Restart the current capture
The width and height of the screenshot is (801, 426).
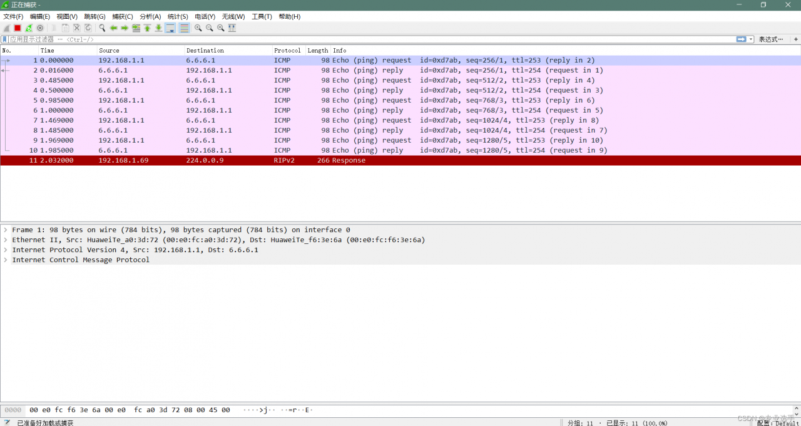(x=29, y=28)
